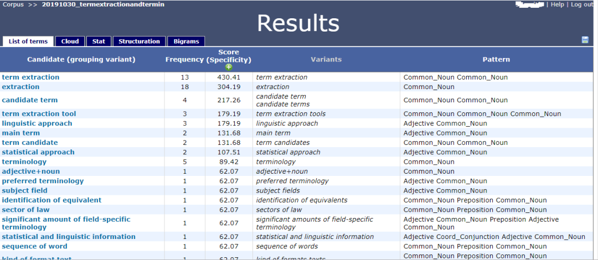Image resolution: width=598 pixels, height=260 pixels.
Task: Switch to the Cloud tab
Action: 70,41
